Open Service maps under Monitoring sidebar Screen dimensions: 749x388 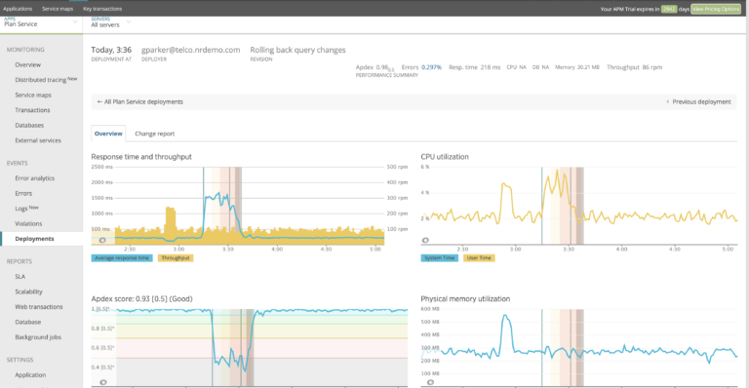33,95
